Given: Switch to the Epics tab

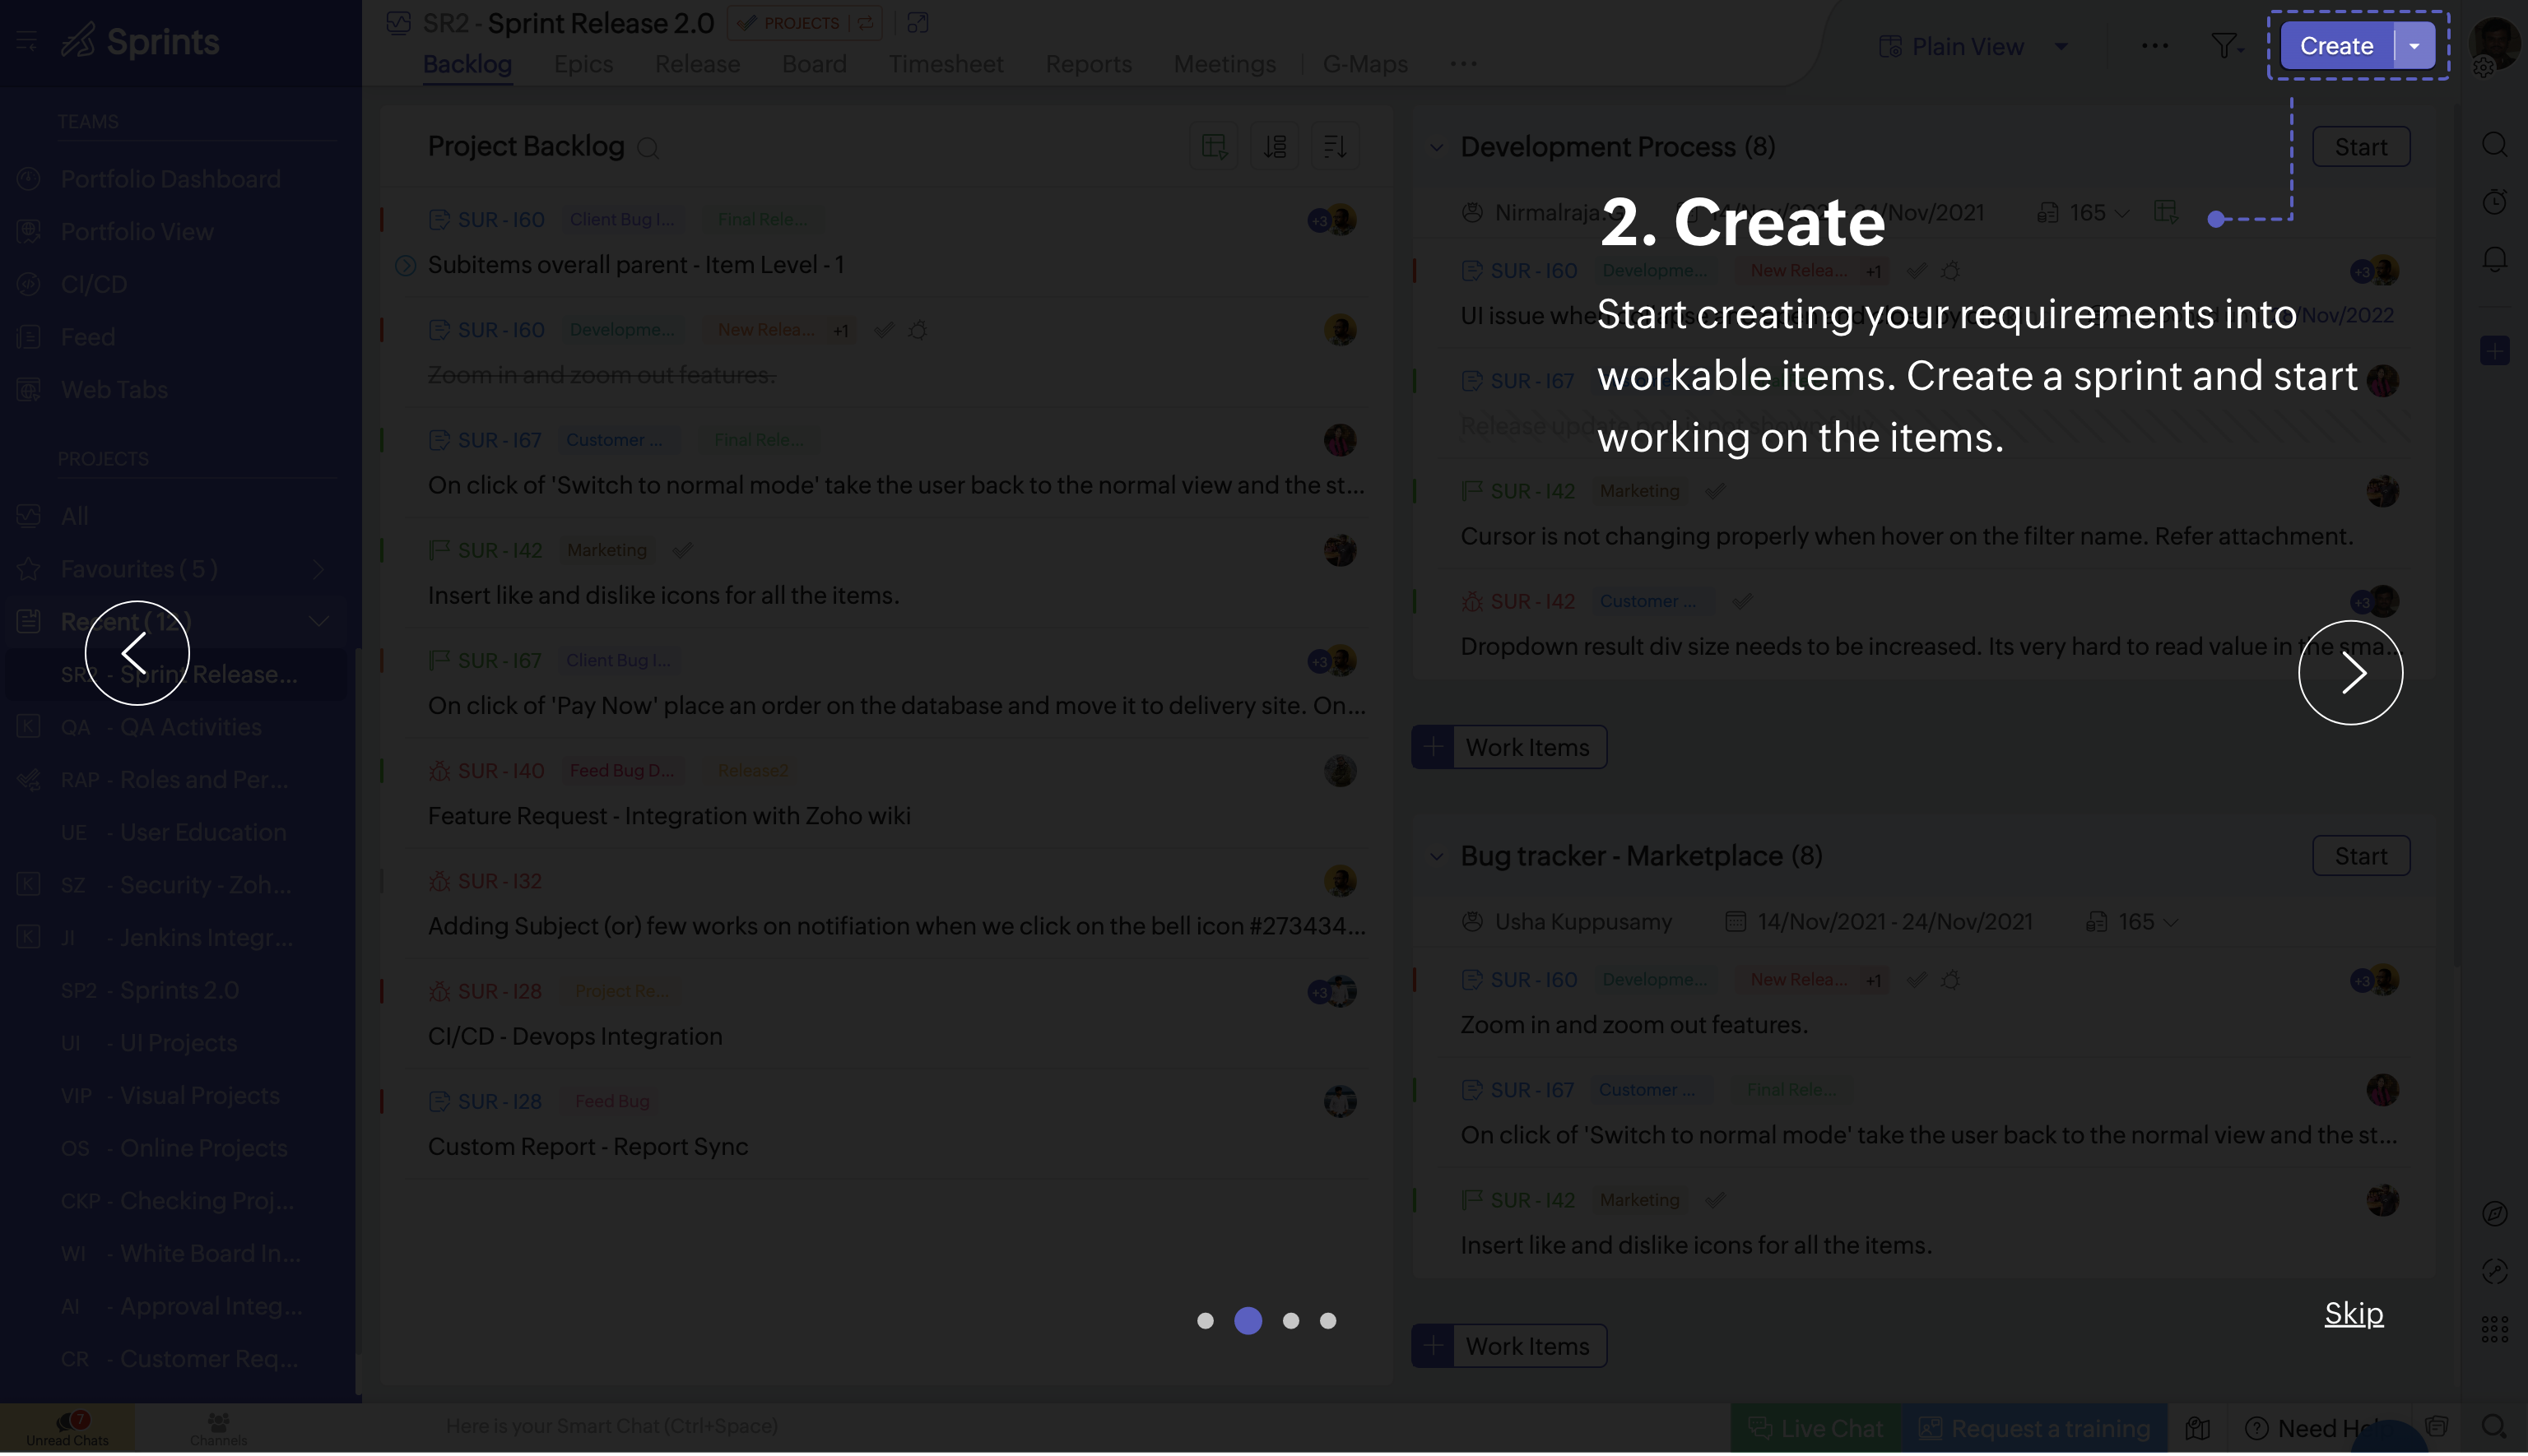Looking at the screenshot, I should 583,64.
